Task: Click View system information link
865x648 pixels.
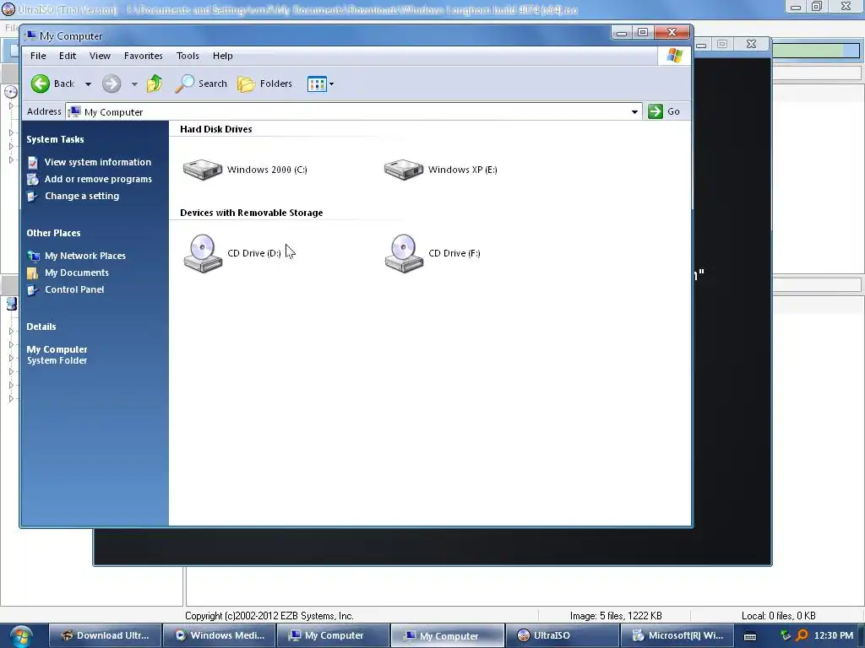Action: point(98,162)
